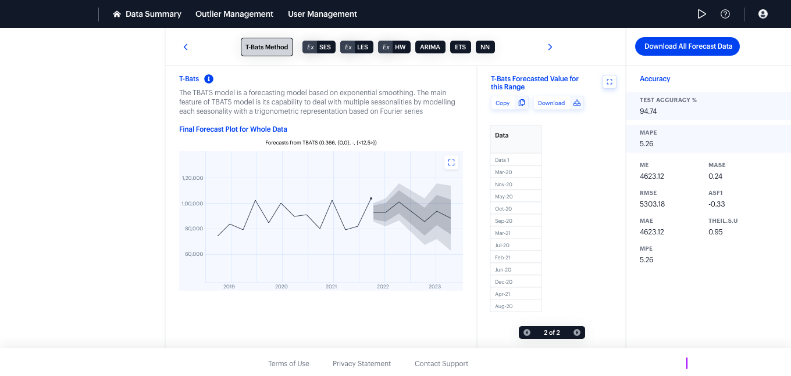Click the MASE value 0.24
The height and width of the screenshot is (376, 791).
coord(715,176)
